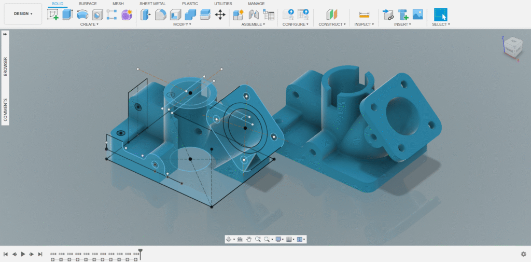
Task: Select the Create Sketch tool
Action: point(52,15)
